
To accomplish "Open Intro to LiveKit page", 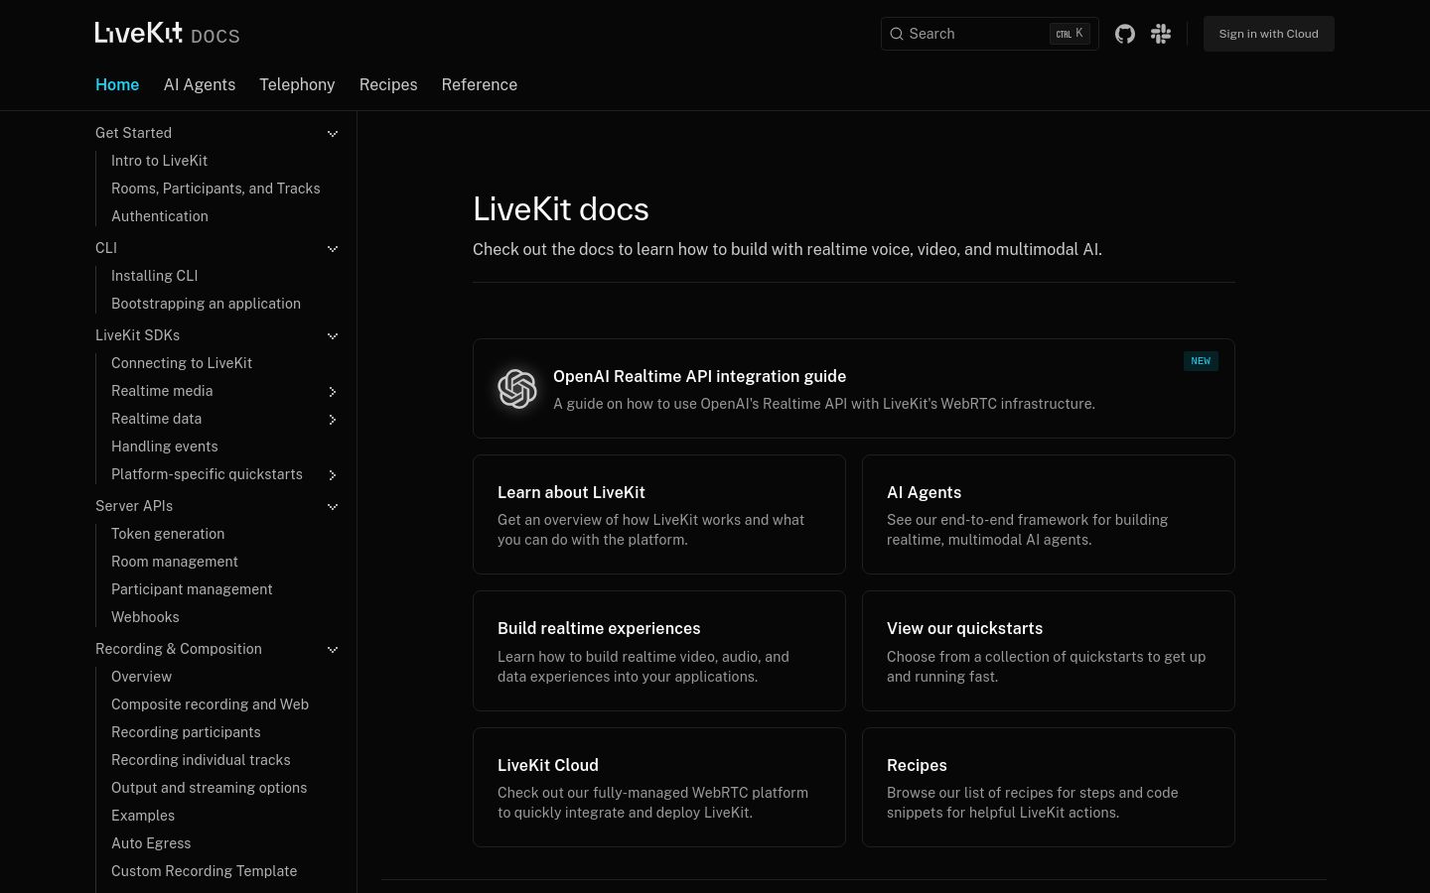I will [x=159, y=161].
